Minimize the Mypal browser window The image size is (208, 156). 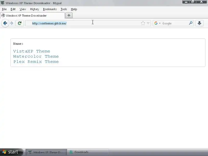click(x=186, y=2)
